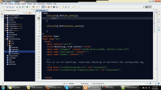
Task: Open the back navigation history dropdown
Action: click(x=75, y=7)
